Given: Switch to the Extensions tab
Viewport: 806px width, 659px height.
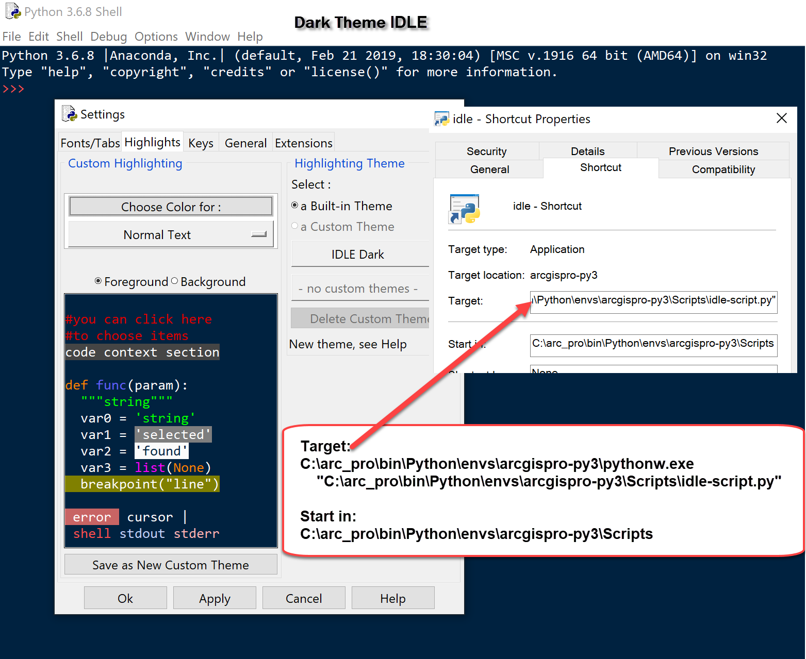Looking at the screenshot, I should pyautogui.click(x=304, y=143).
